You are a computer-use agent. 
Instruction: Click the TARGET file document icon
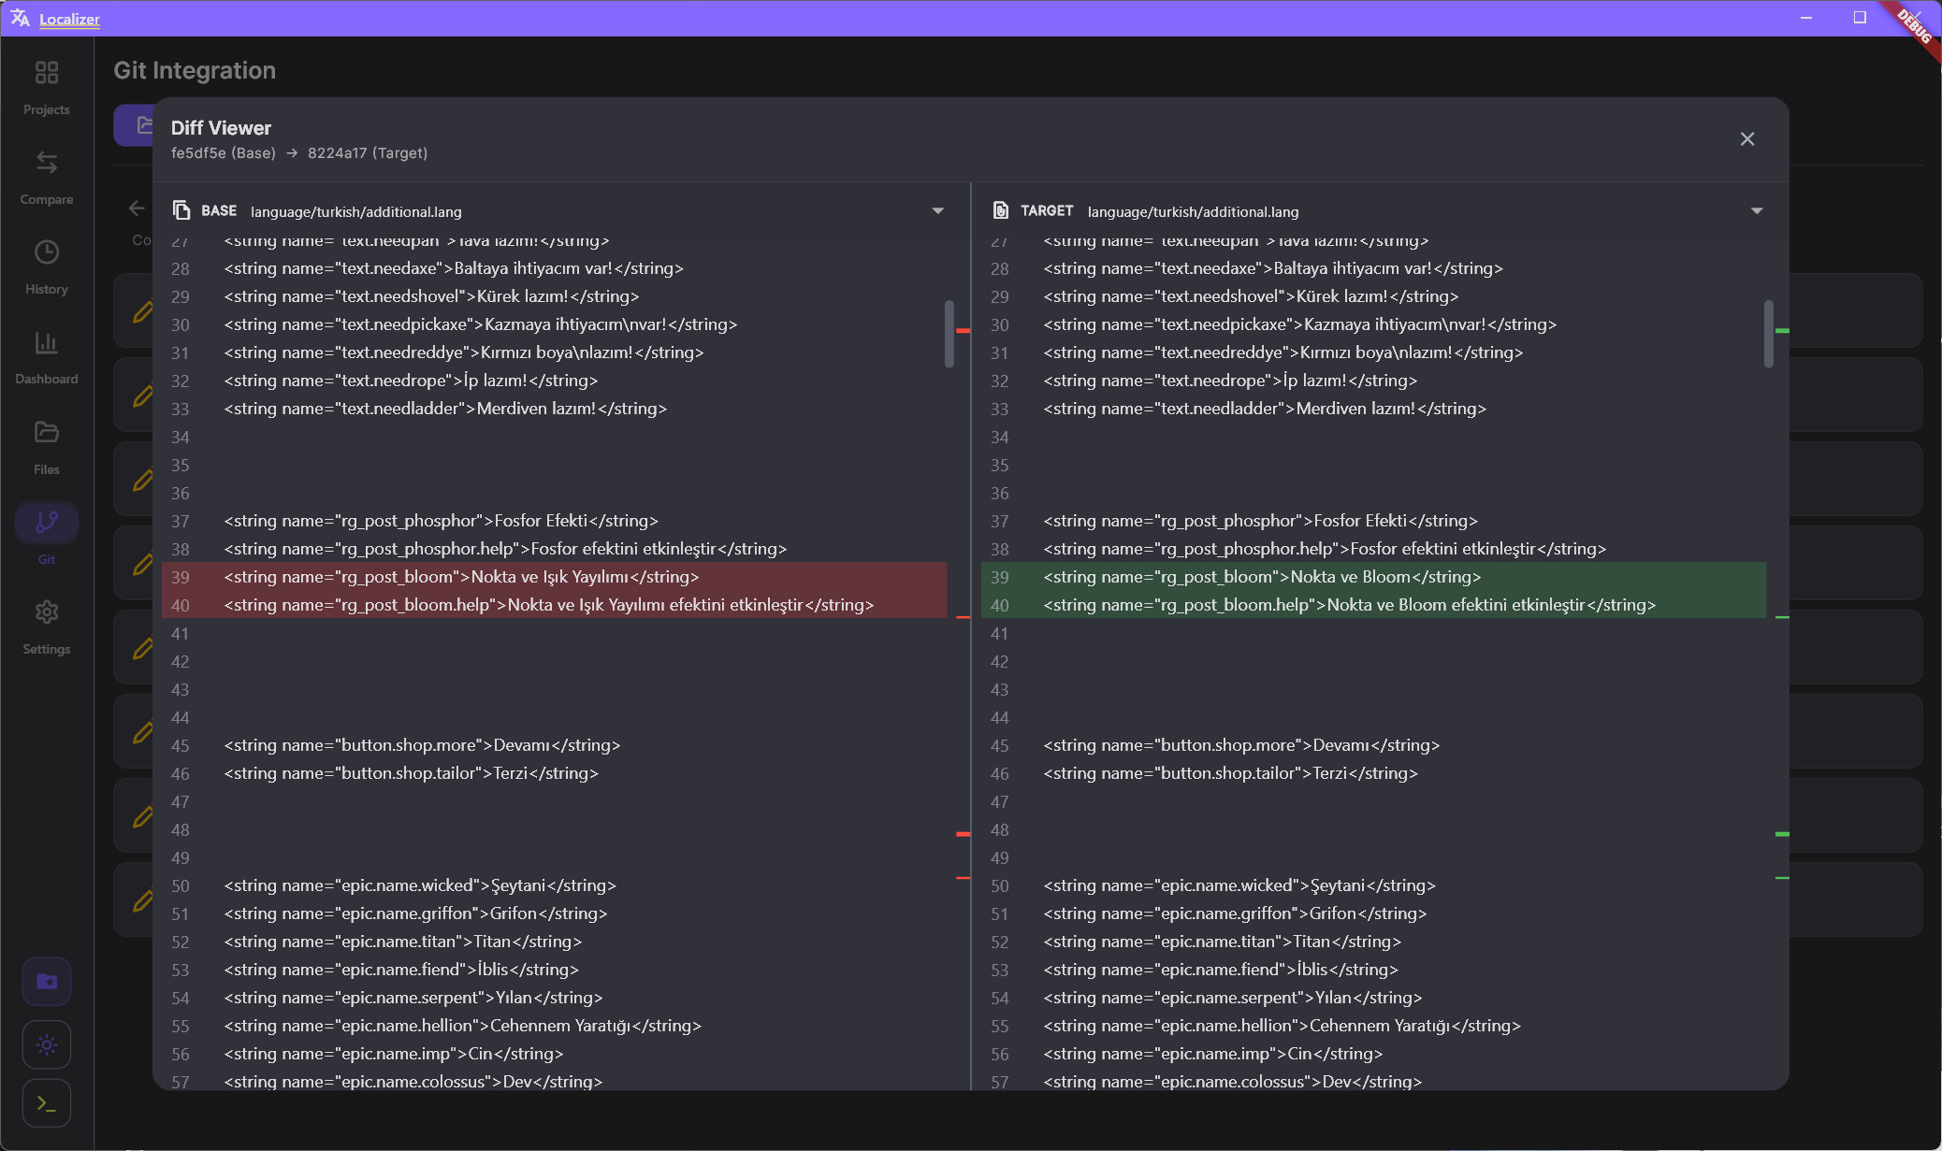(x=1002, y=209)
